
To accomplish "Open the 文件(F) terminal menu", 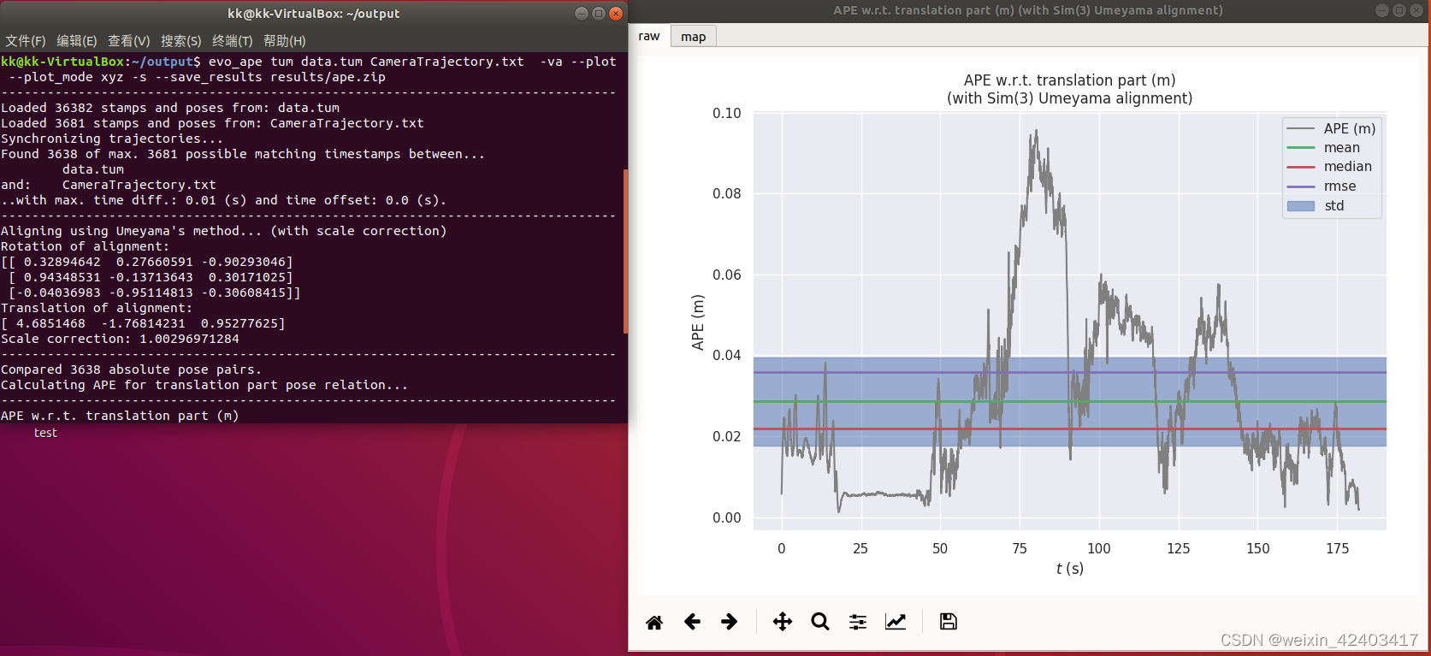I will pyautogui.click(x=26, y=41).
